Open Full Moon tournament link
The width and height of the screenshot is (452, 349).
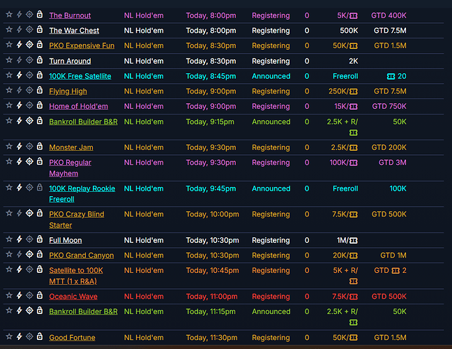pyautogui.click(x=66, y=240)
